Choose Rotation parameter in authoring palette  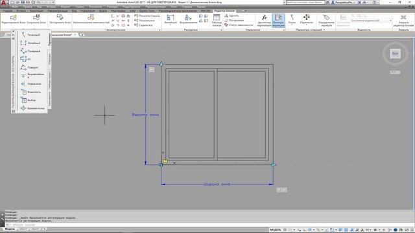click(x=30, y=67)
